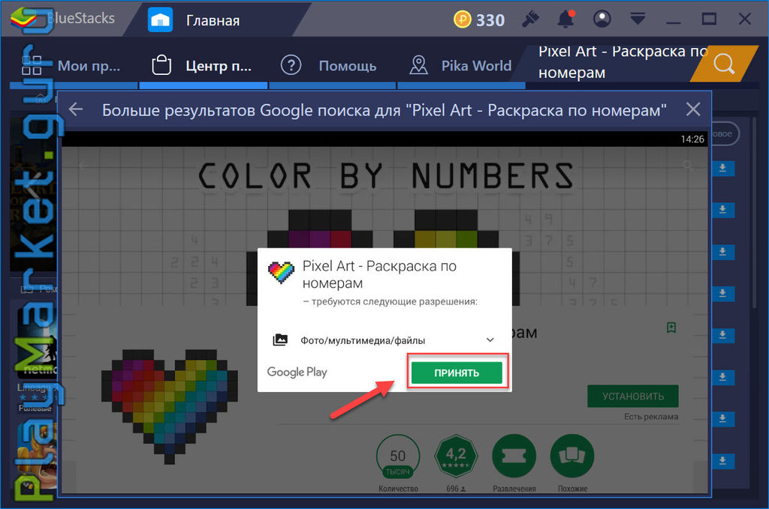Click the orange search magnifier button
The image size is (769, 509).
click(724, 64)
